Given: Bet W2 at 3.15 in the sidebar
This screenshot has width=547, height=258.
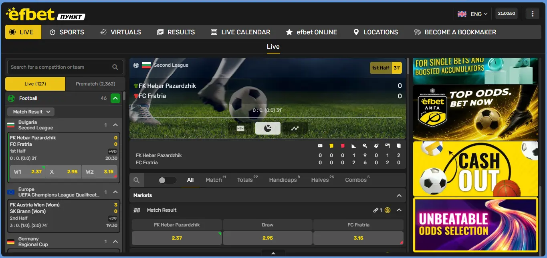Looking at the screenshot, I should 99,172.
